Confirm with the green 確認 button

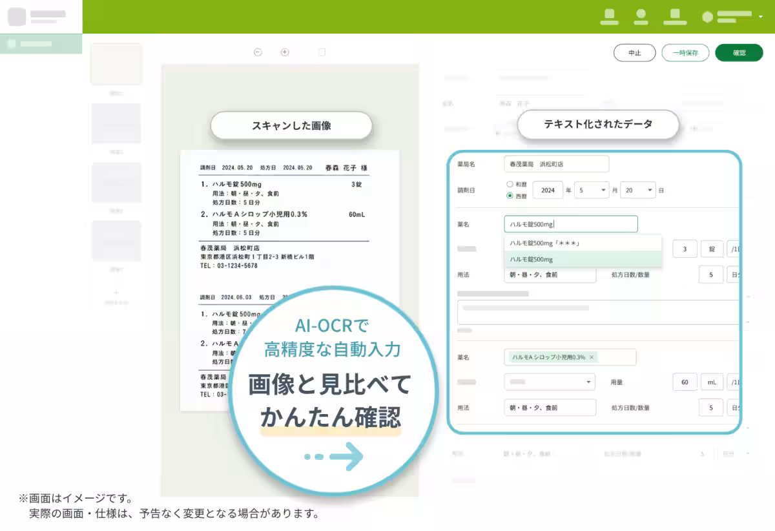pos(739,53)
